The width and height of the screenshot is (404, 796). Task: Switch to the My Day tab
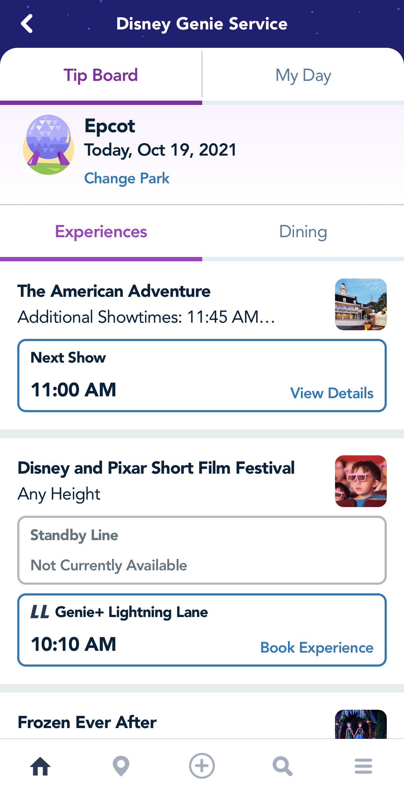click(303, 75)
